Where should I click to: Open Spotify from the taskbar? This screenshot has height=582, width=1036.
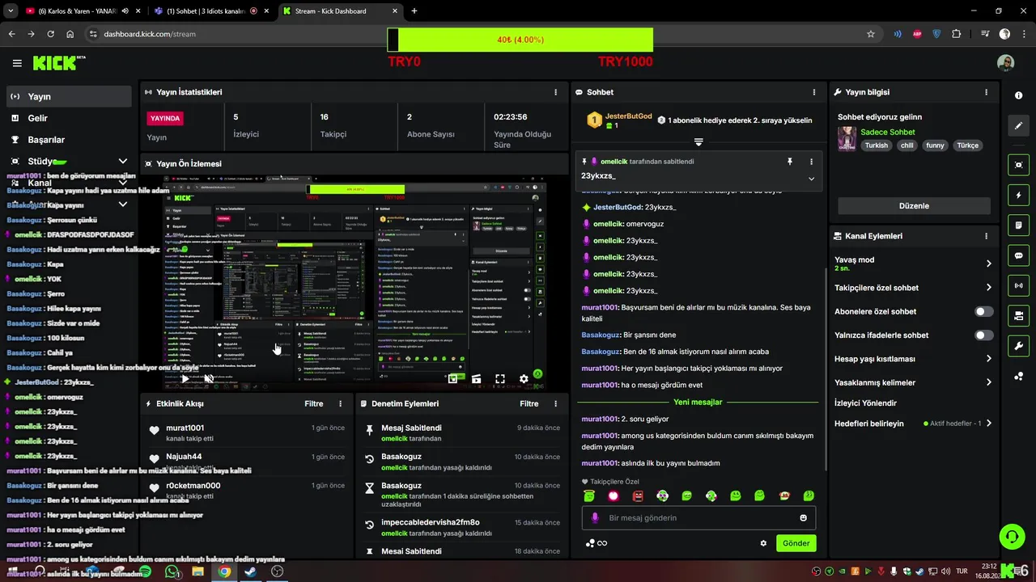(145, 571)
